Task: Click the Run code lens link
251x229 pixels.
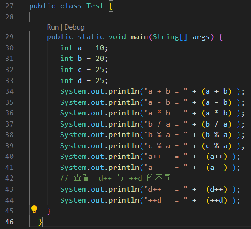Action: click(53, 27)
